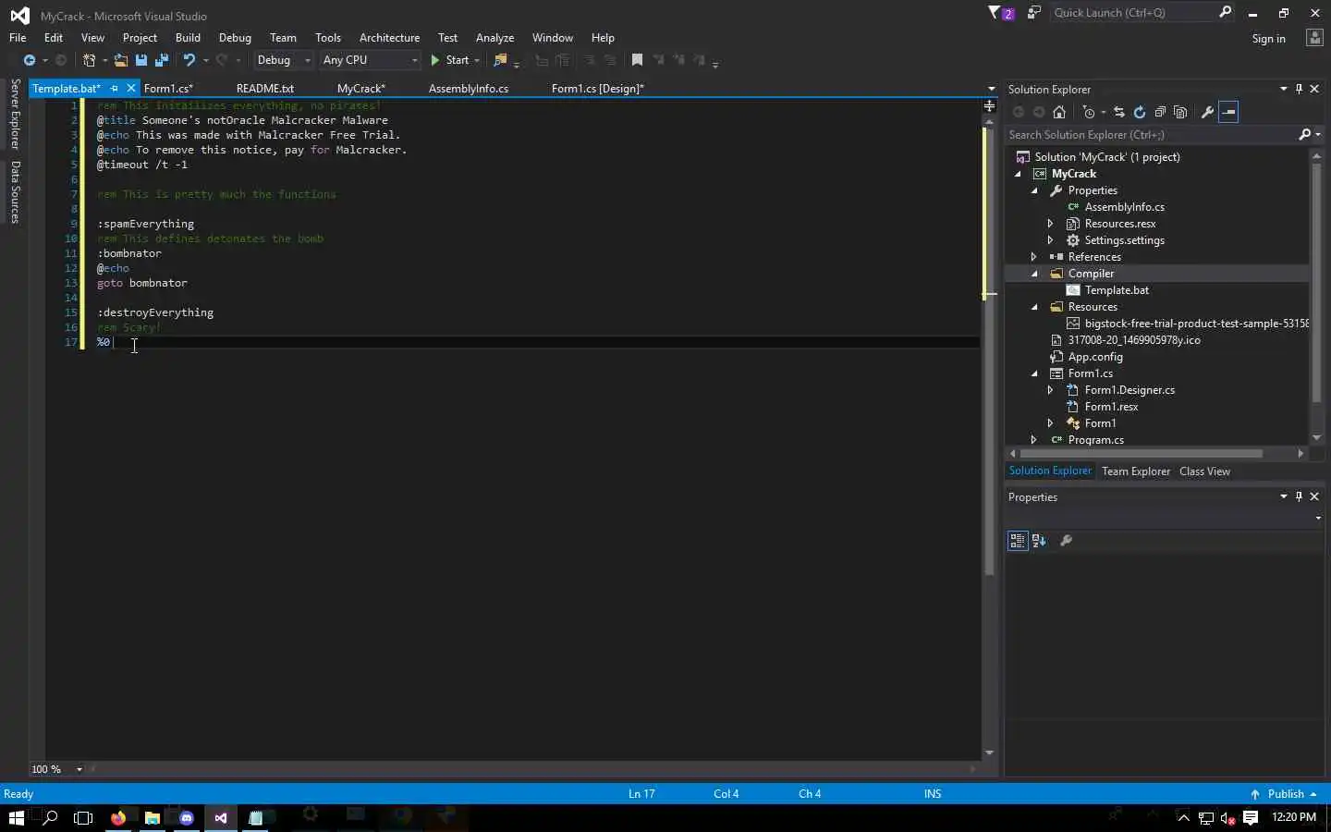Open the Start button dropdown arrow
1331x832 pixels.
(x=477, y=60)
